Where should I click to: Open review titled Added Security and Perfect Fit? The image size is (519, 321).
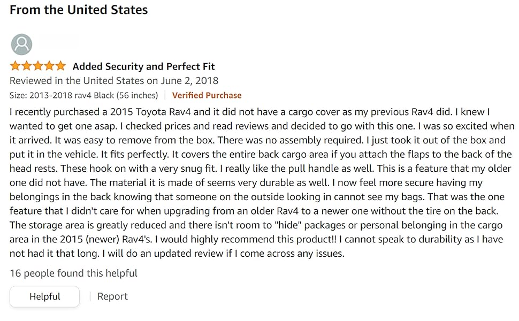click(143, 66)
